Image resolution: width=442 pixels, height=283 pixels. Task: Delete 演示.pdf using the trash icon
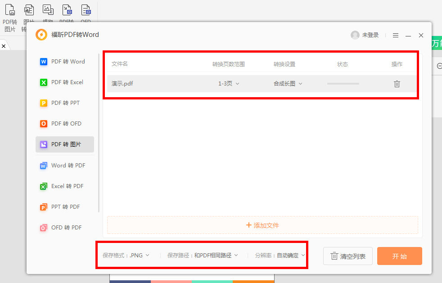(x=397, y=83)
